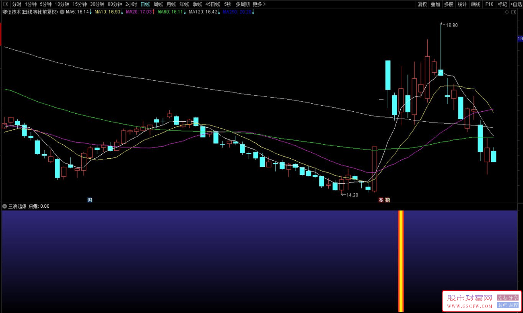Switch to 年线 yearly chart
This screenshot has width=523, height=313.
pos(184,4)
